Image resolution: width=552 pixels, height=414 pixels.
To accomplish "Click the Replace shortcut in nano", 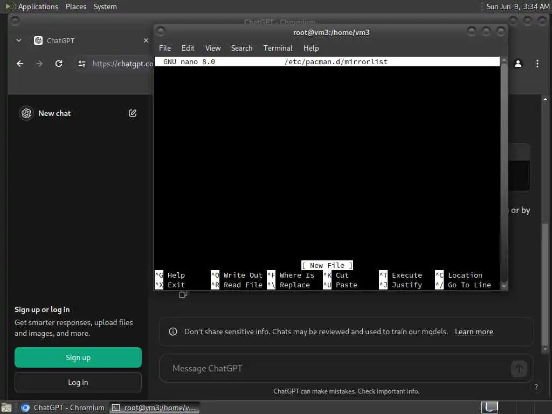I will pyautogui.click(x=289, y=285).
